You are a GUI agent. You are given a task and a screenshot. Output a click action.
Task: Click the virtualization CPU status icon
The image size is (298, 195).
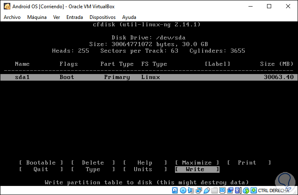pos(238,190)
